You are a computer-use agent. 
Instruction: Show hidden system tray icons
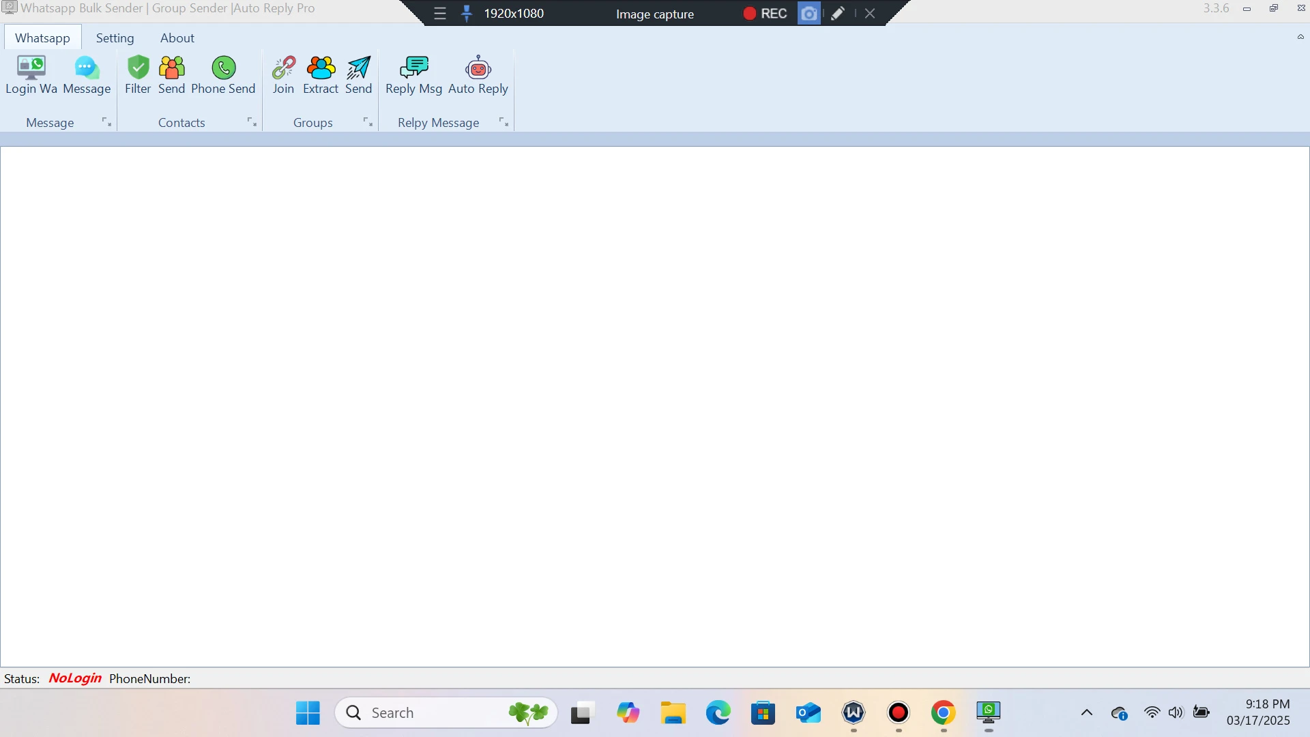[1087, 713]
